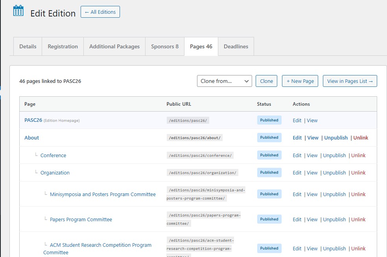
Task: Unlink the About page
Action: click(361, 138)
